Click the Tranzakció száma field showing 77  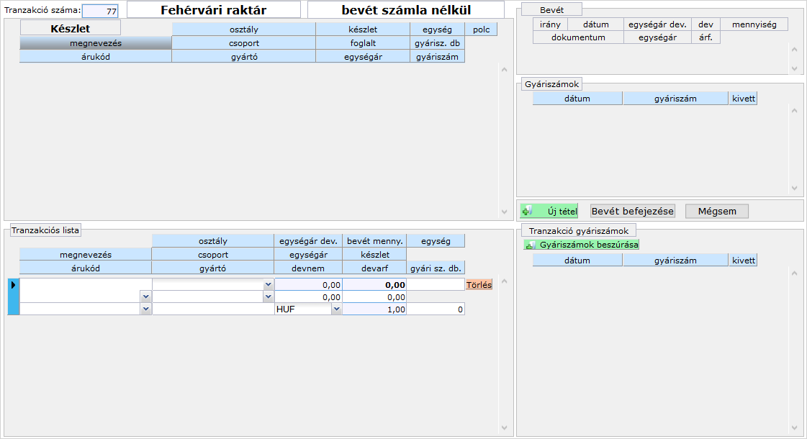pyautogui.click(x=100, y=12)
